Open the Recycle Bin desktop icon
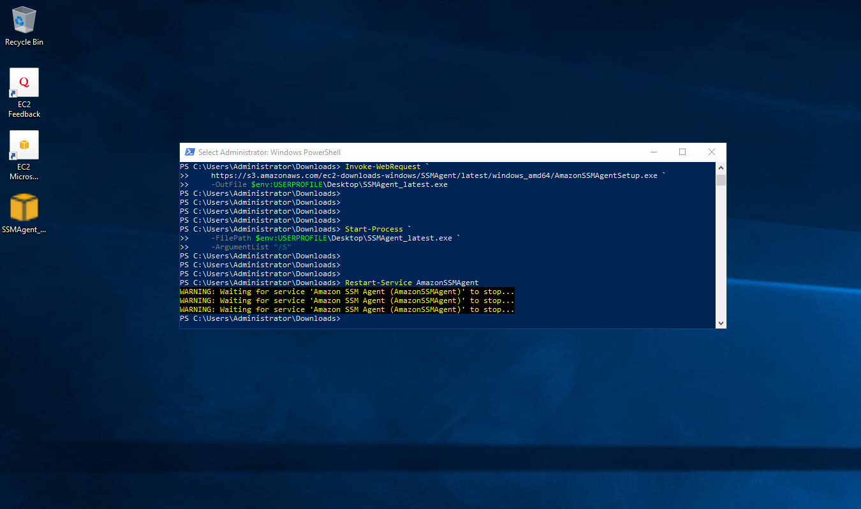The width and height of the screenshot is (861, 509). coord(24,20)
